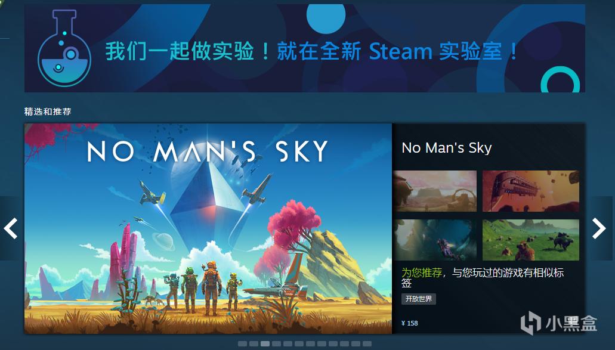Open the No Man's Sky main capsule artwork
This screenshot has height=350, width=615.
coord(208,228)
